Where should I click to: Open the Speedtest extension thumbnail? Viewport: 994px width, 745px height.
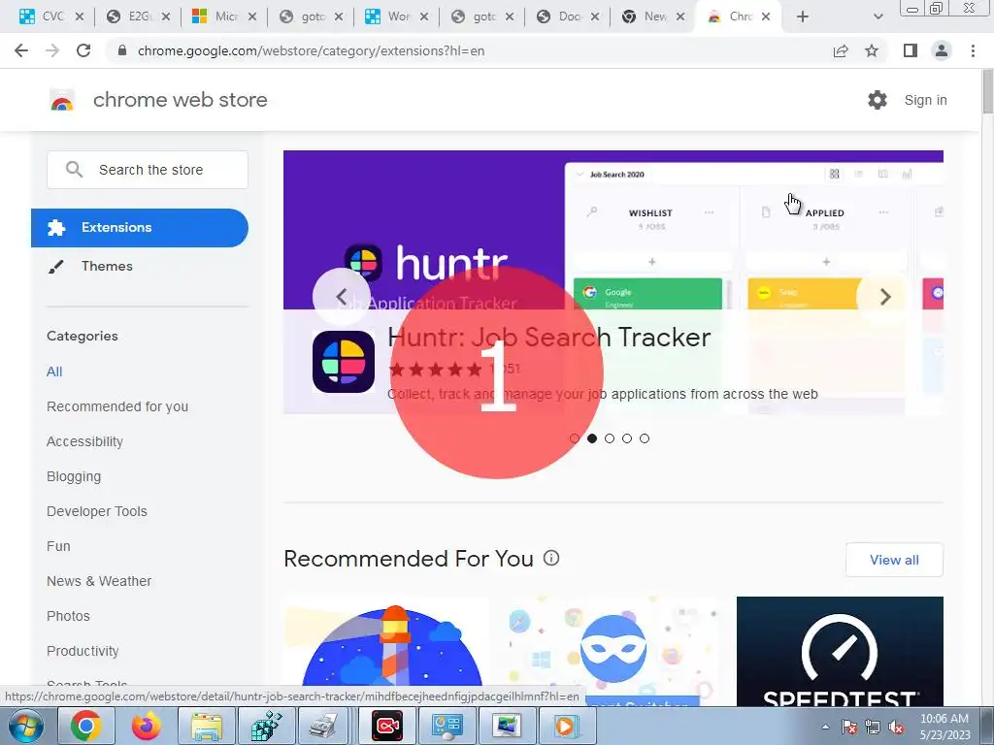[x=840, y=651]
